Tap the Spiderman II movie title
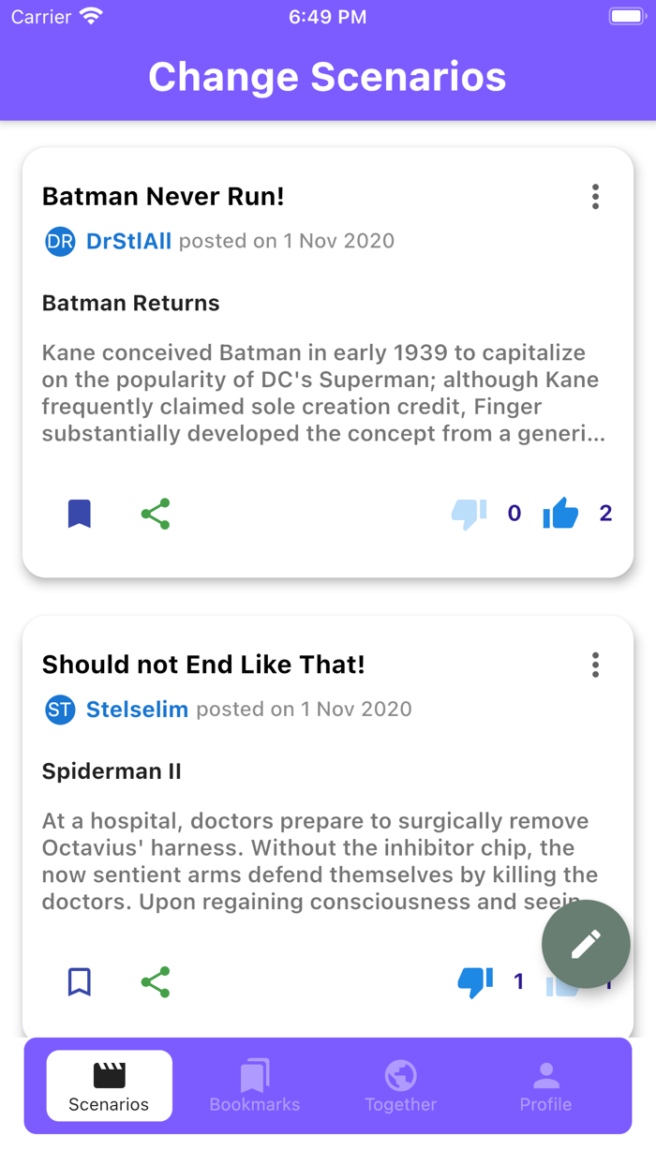Screen dimensions: 656x1166 112,771
